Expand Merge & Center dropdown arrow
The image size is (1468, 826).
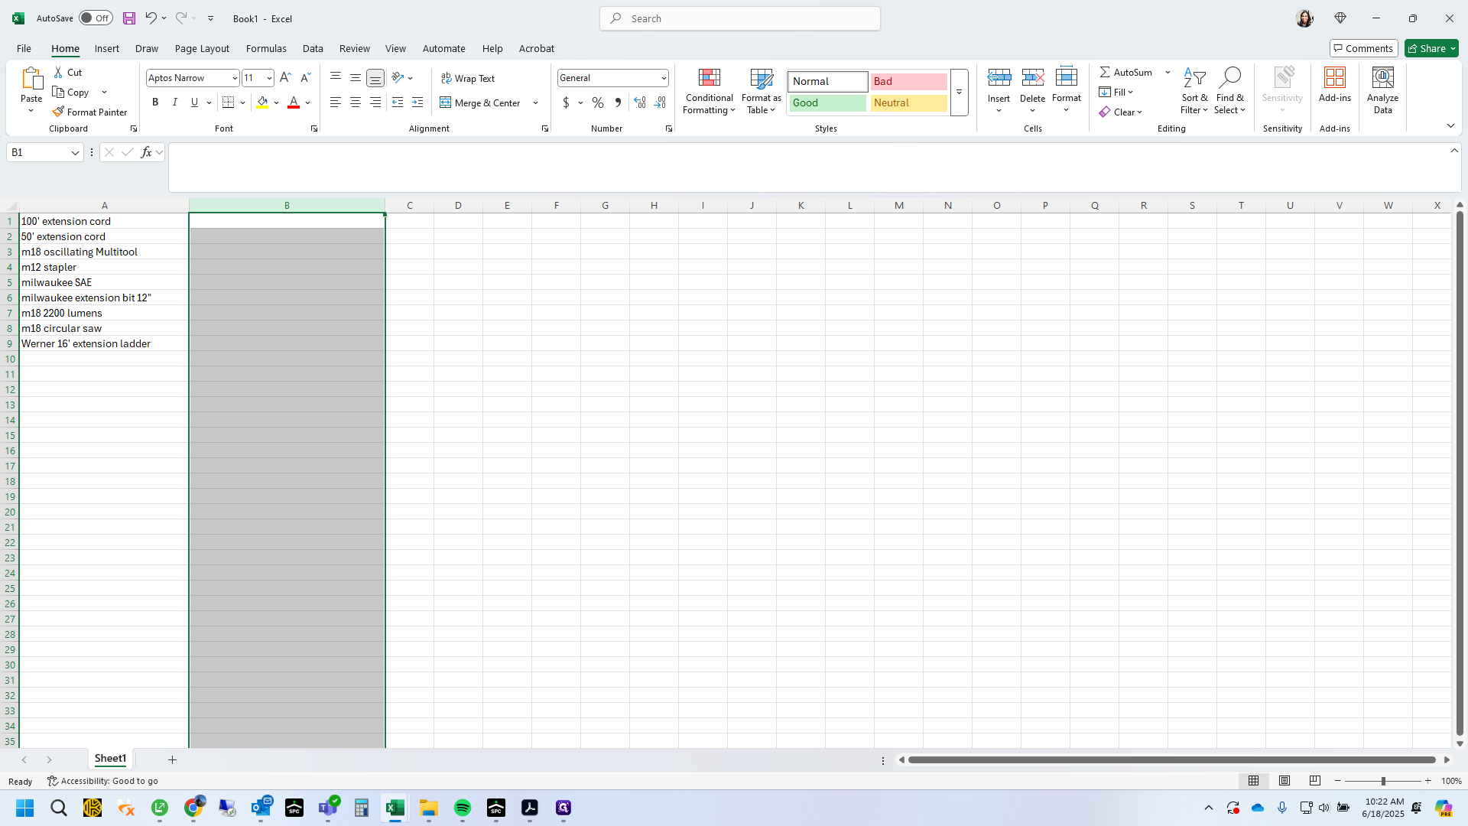click(535, 102)
